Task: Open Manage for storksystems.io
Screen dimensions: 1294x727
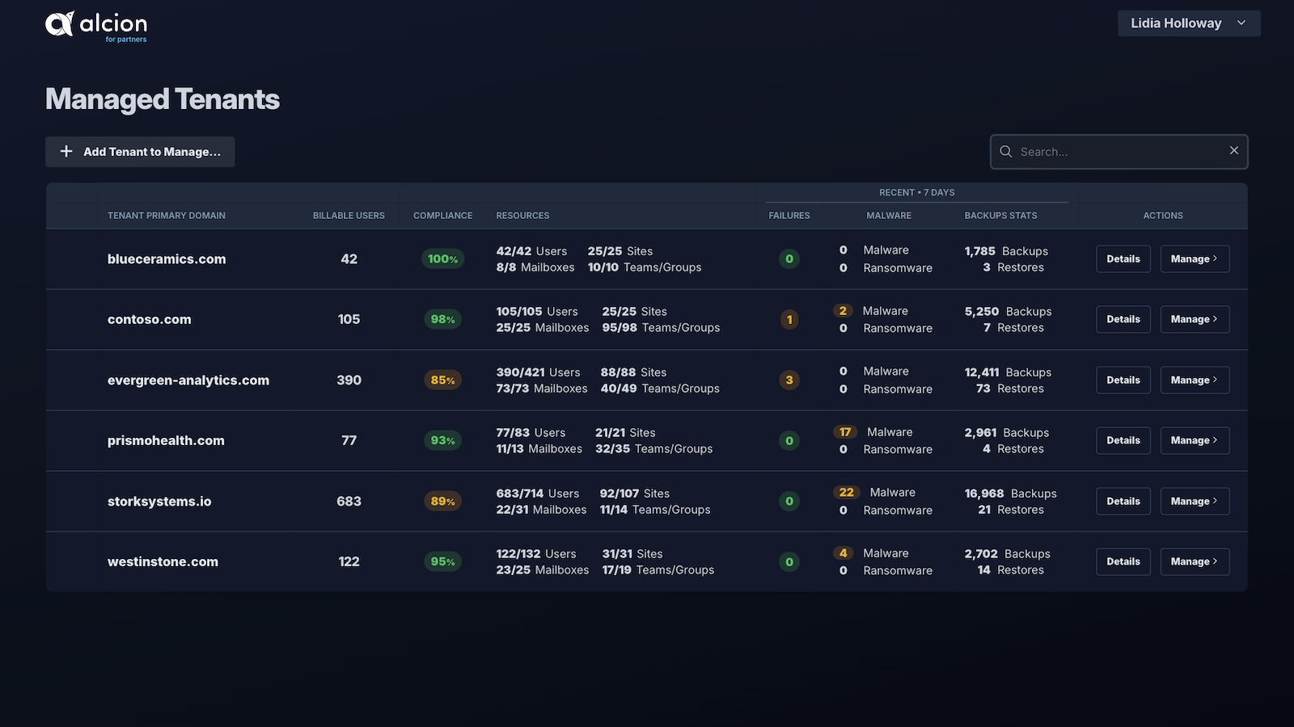Action: tap(1195, 501)
